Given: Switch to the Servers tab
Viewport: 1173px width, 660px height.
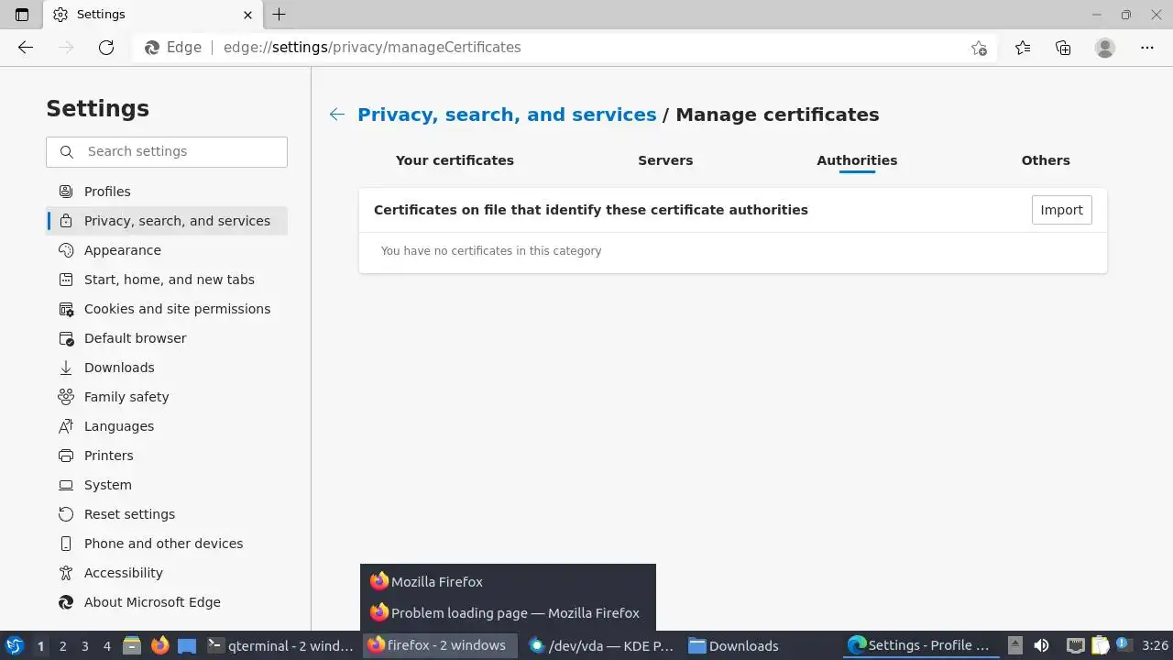Looking at the screenshot, I should tap(665, 160).
